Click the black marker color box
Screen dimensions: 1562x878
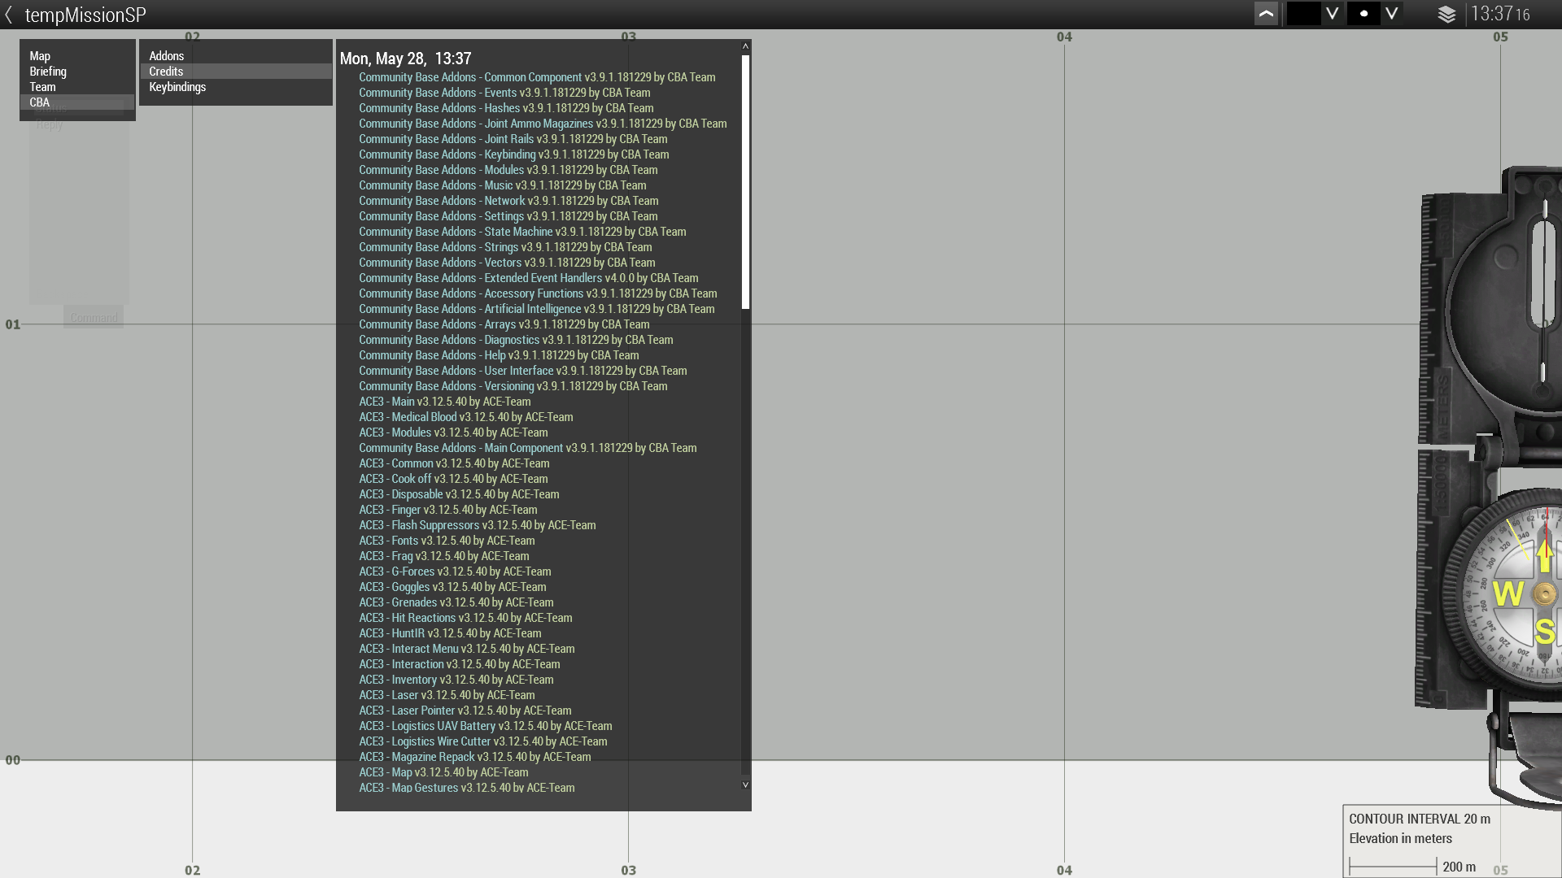click(1303, 14)
